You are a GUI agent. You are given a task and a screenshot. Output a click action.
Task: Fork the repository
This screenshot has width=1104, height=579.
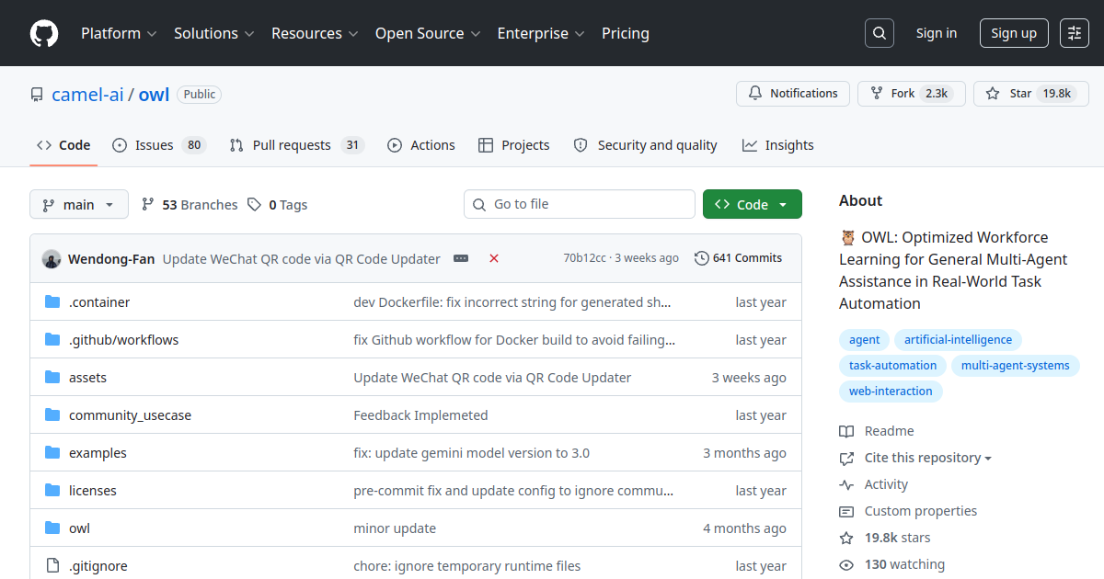[911, 94]
